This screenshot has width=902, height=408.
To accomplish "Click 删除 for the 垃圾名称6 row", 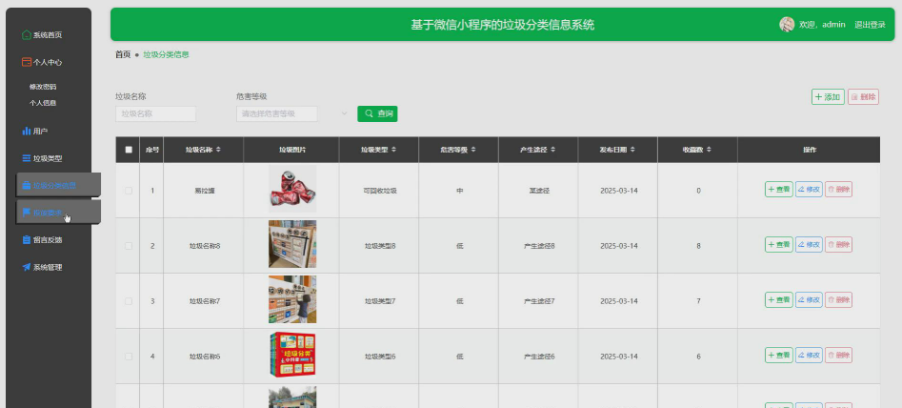I will pyautogui.click(x=839, y=356).
